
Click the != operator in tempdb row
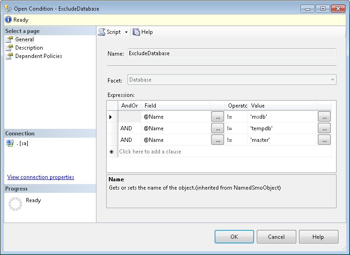coord(236,128)
